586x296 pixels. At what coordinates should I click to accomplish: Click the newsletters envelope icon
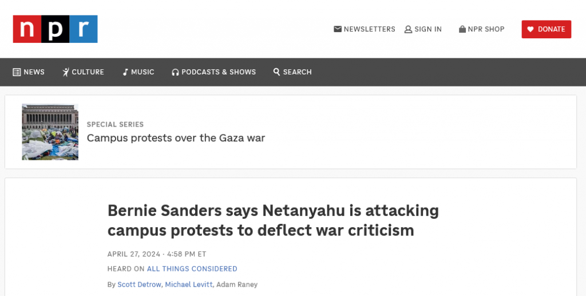[338, 29]
